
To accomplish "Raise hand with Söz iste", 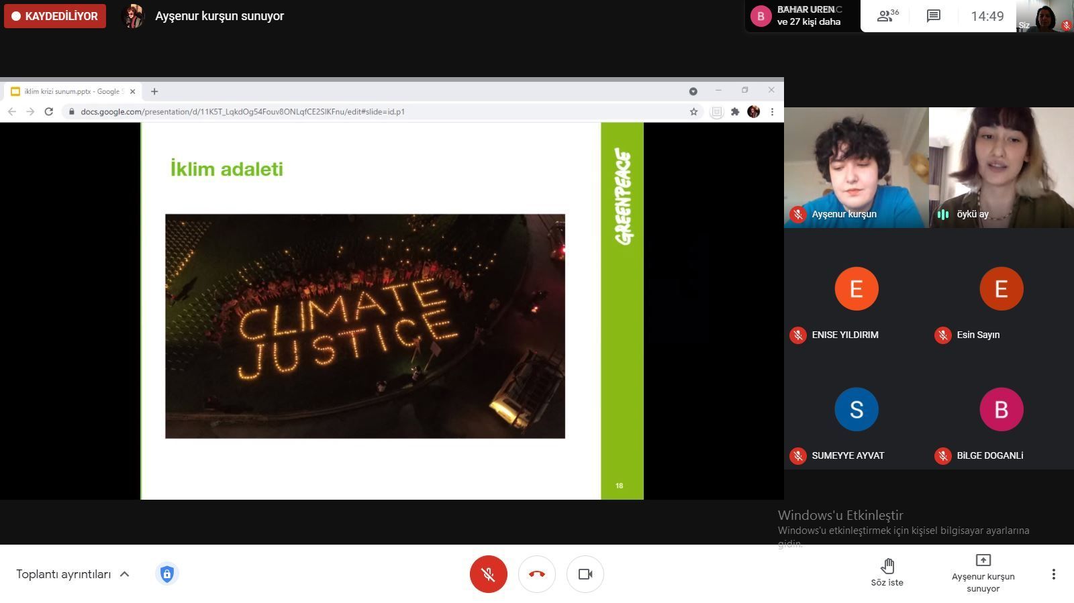I will (887, 573).
